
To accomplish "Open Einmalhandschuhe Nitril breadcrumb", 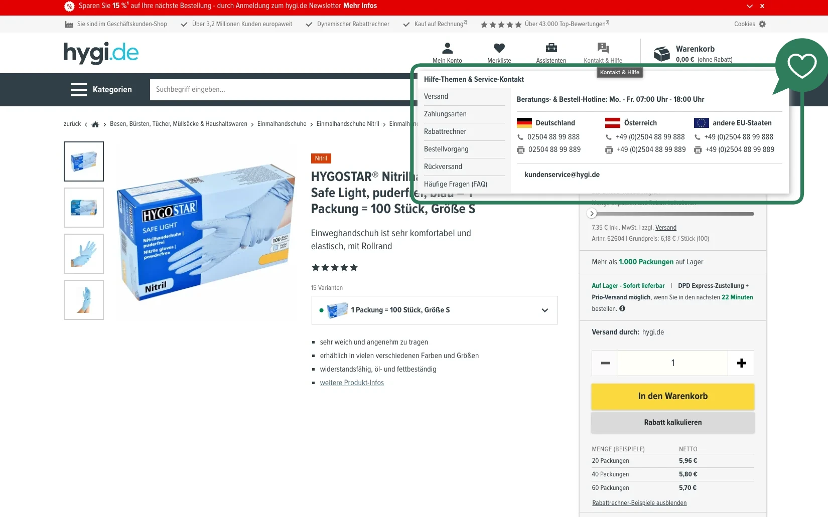I will point(348,124).
